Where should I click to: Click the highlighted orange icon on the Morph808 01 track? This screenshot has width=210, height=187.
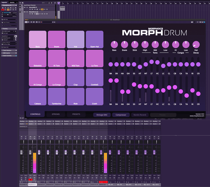[42, 9]
